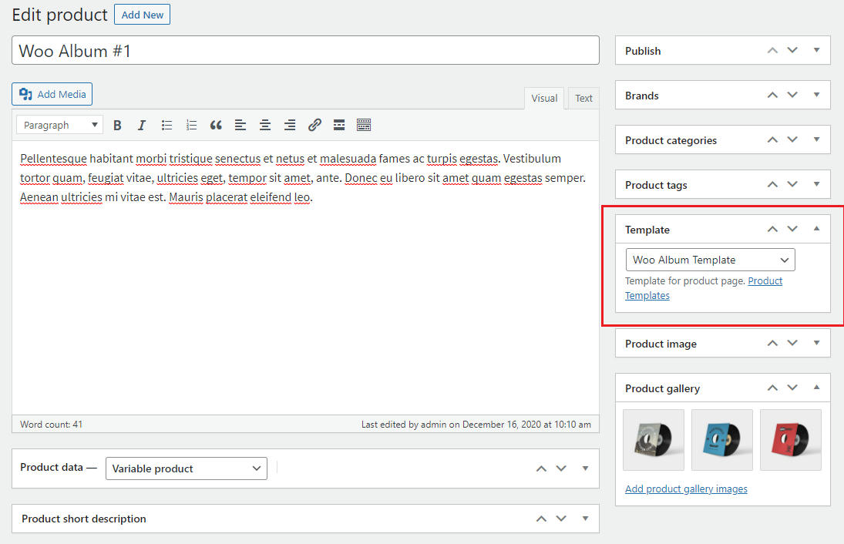This screenshot has width=844, height=544.
Task: Open the Woo Album Template dropdown
Action: [710, 260]
